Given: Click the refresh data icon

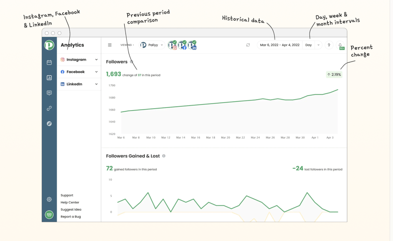Looking at the screenshot, I should click(248, 45).
